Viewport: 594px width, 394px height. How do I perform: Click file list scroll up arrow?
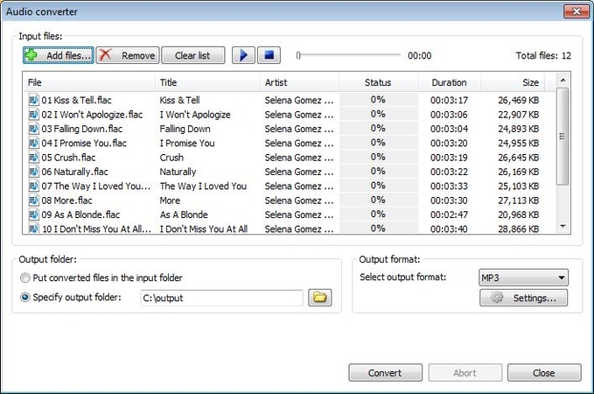tap(563, 80)
